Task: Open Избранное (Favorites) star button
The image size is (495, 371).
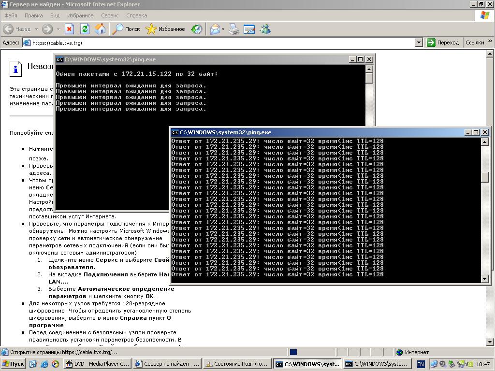Action: pos(165,29)
